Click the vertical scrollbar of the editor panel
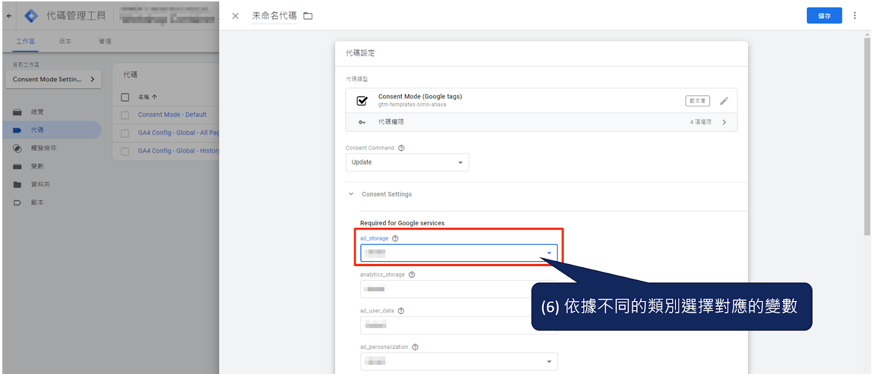Image resolution: width=873 pixels, height=374 pixels. 868,136
